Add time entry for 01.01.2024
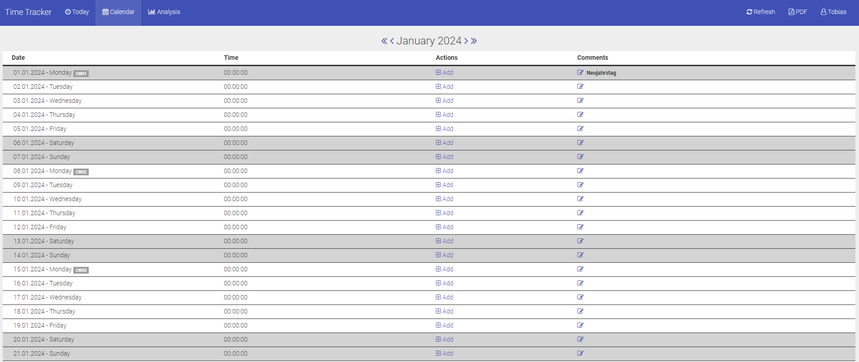Image resolution: width=859 pixels, height=362 pixels. (445, 72)
